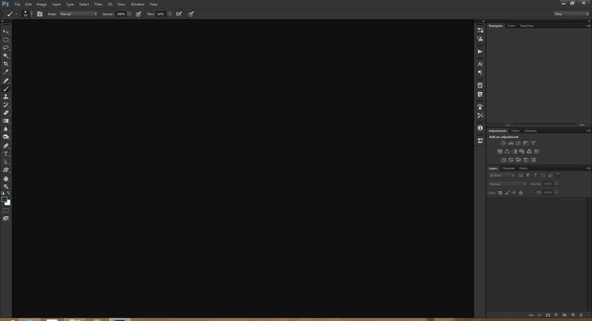Select the Eraser tool

(6, 113)
